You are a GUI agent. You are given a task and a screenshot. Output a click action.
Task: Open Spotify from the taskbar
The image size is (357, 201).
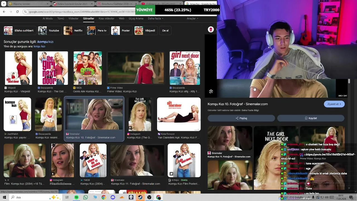click(76, 197)
